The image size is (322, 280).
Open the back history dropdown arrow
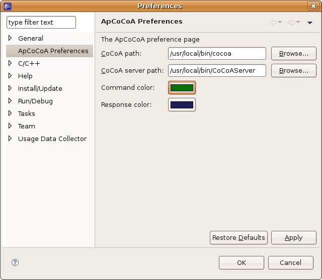click(280, 22)
